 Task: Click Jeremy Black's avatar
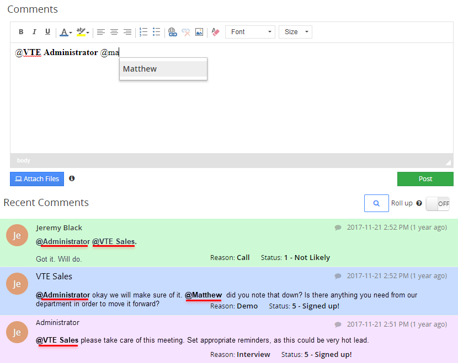pos(17,235)
